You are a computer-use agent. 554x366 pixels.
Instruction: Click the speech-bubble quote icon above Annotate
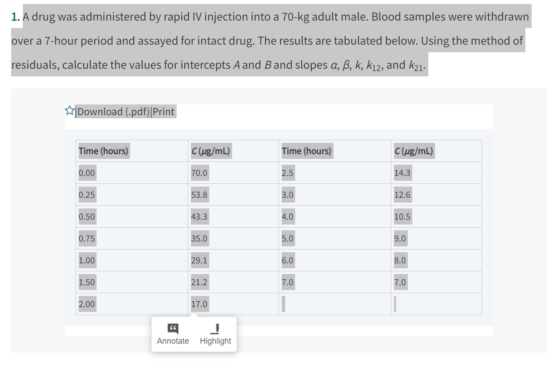click(x=173, y=328)
